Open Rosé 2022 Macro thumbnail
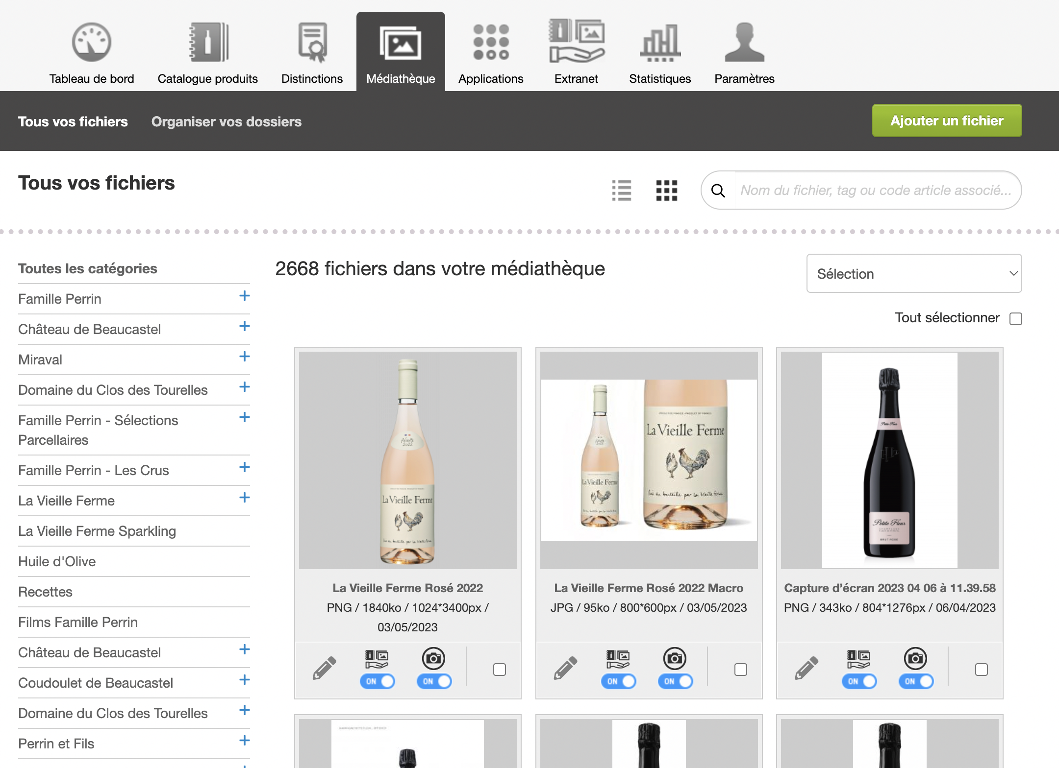 [649, 460]
